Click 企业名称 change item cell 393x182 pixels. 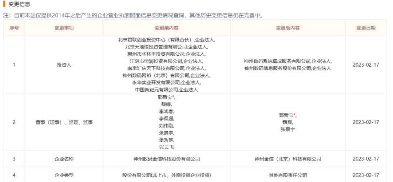pos(64,159)
